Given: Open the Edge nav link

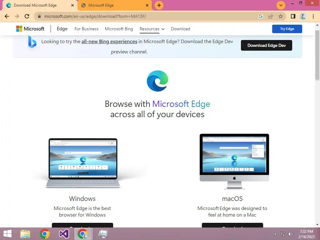Looking at the screenshot, I should [x=62, y=29].
